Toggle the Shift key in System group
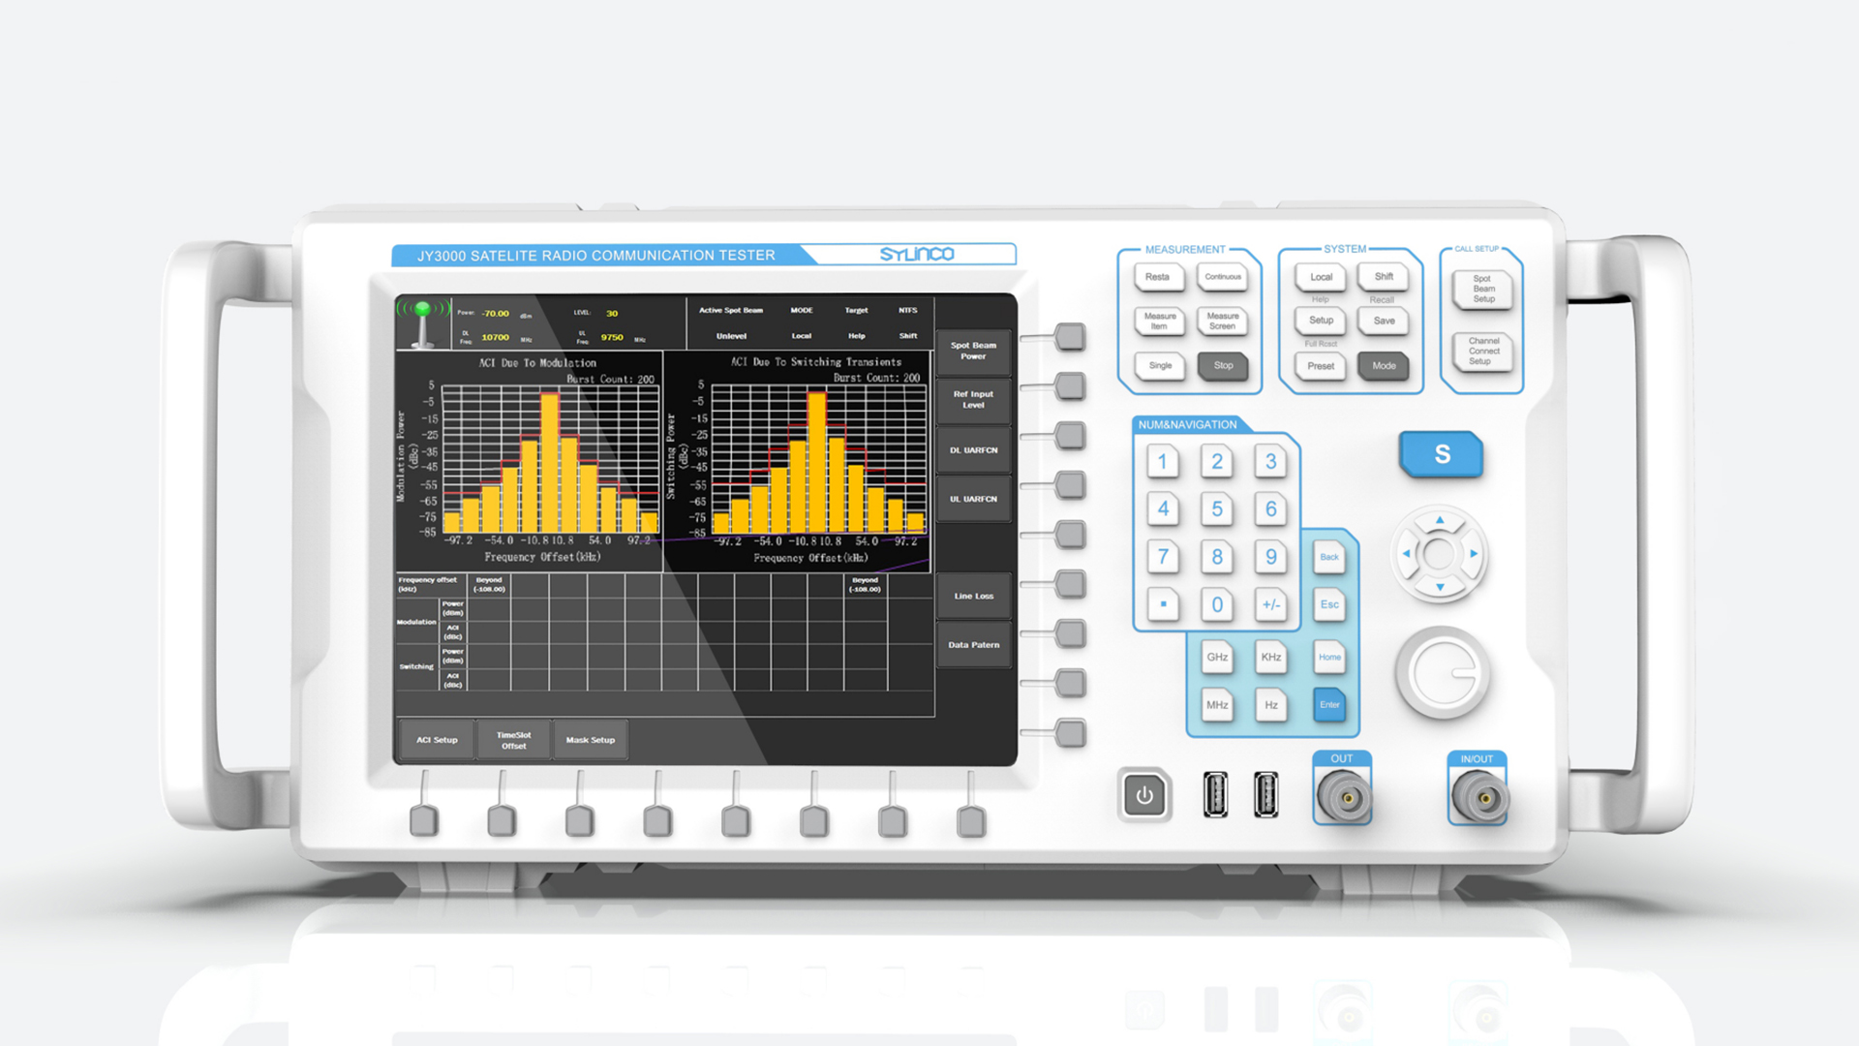The image size is (1859, 1046). click(1384, 277)
